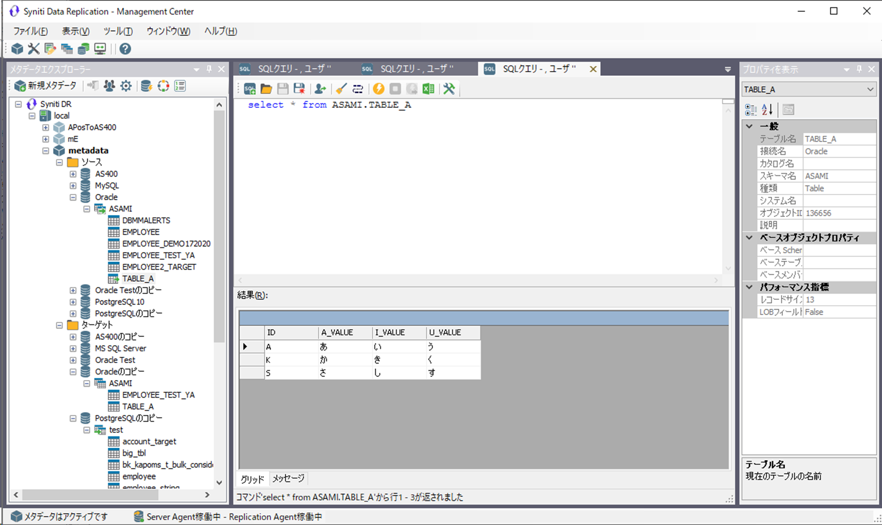882x525 pixels.
Task: Click the A_VALUE column header in results
Action: [x=345, y=332]
